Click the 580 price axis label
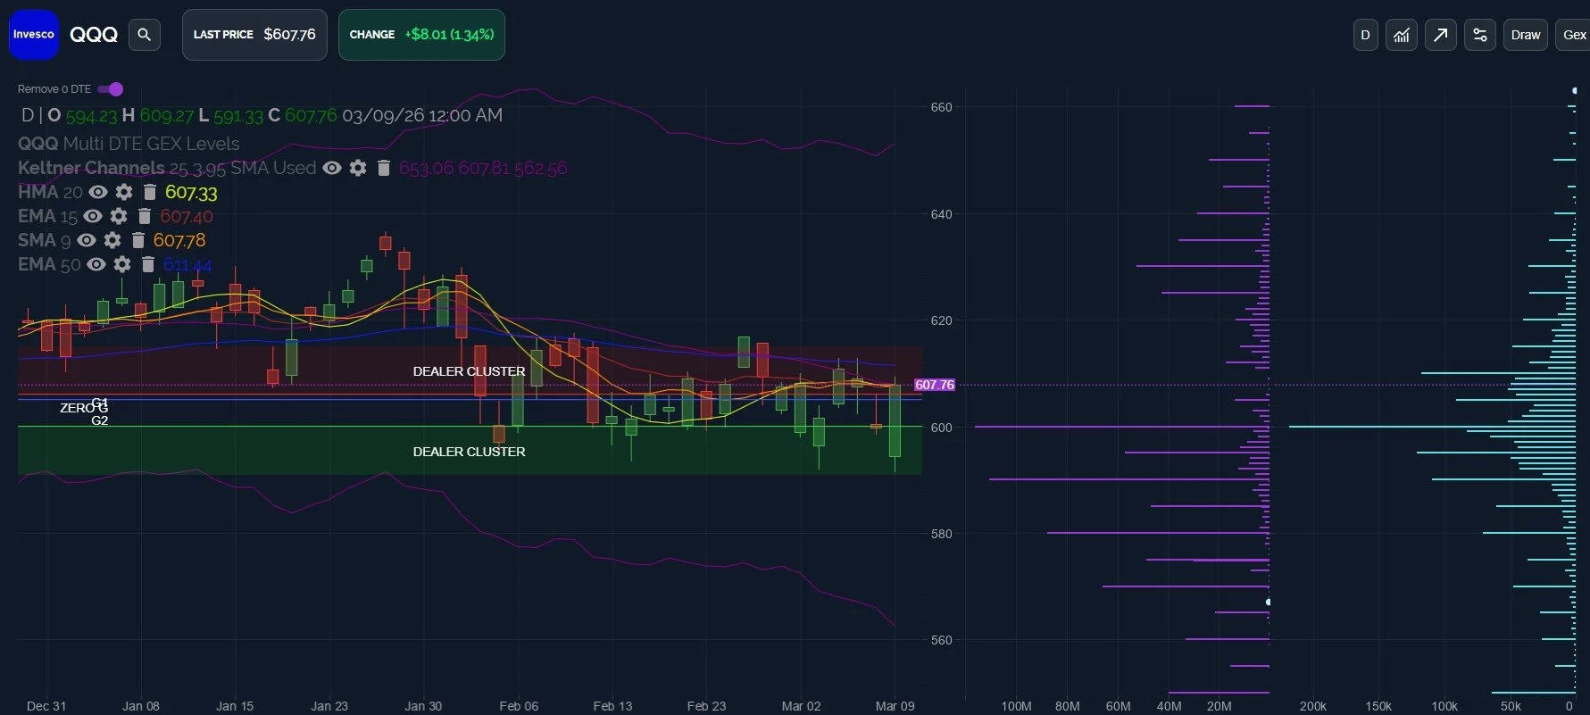The width and height of the screenshot is (1590, 715). click(x=941, y=534)
